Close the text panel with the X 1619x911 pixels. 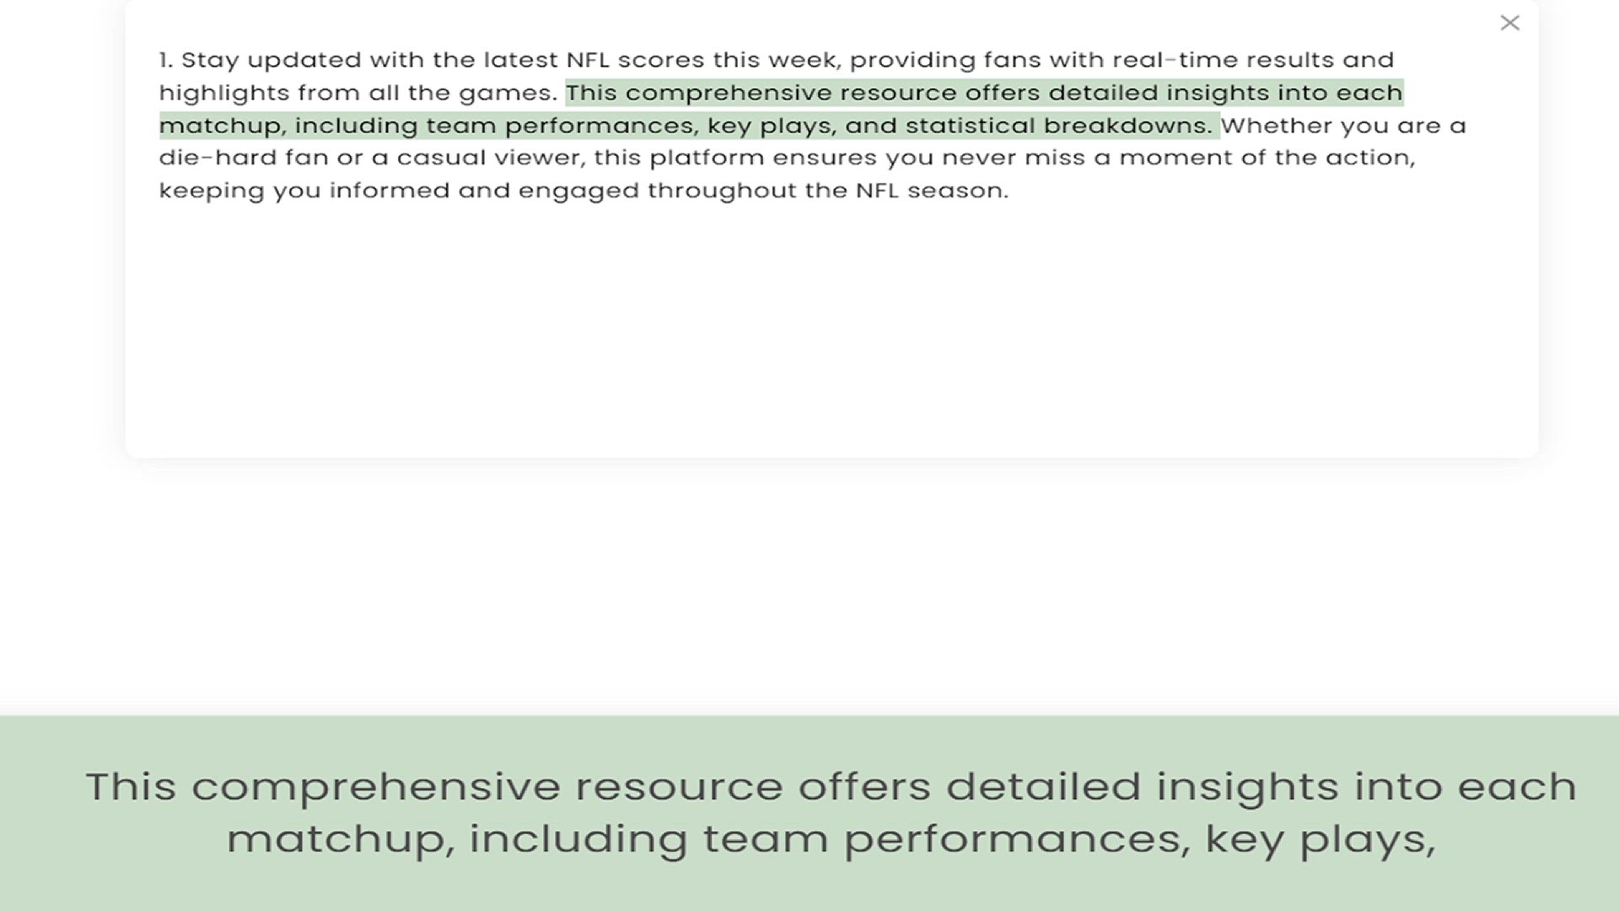[x=1509, y=23]
